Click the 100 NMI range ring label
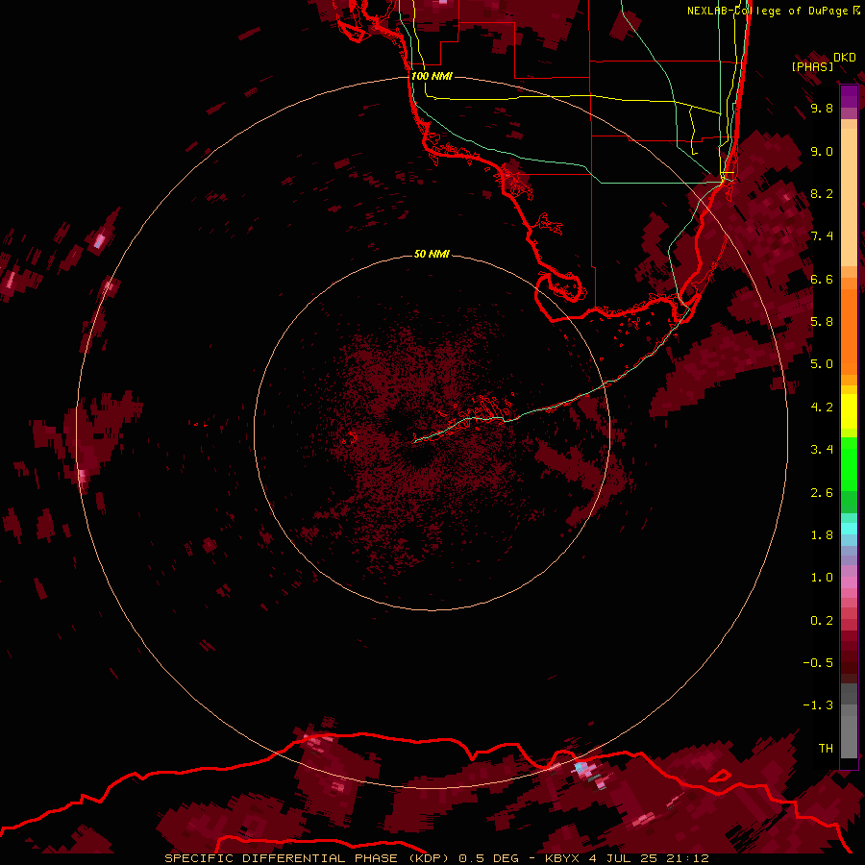The height and width of the screenshot is (865, 865). [x=432, y=76]
